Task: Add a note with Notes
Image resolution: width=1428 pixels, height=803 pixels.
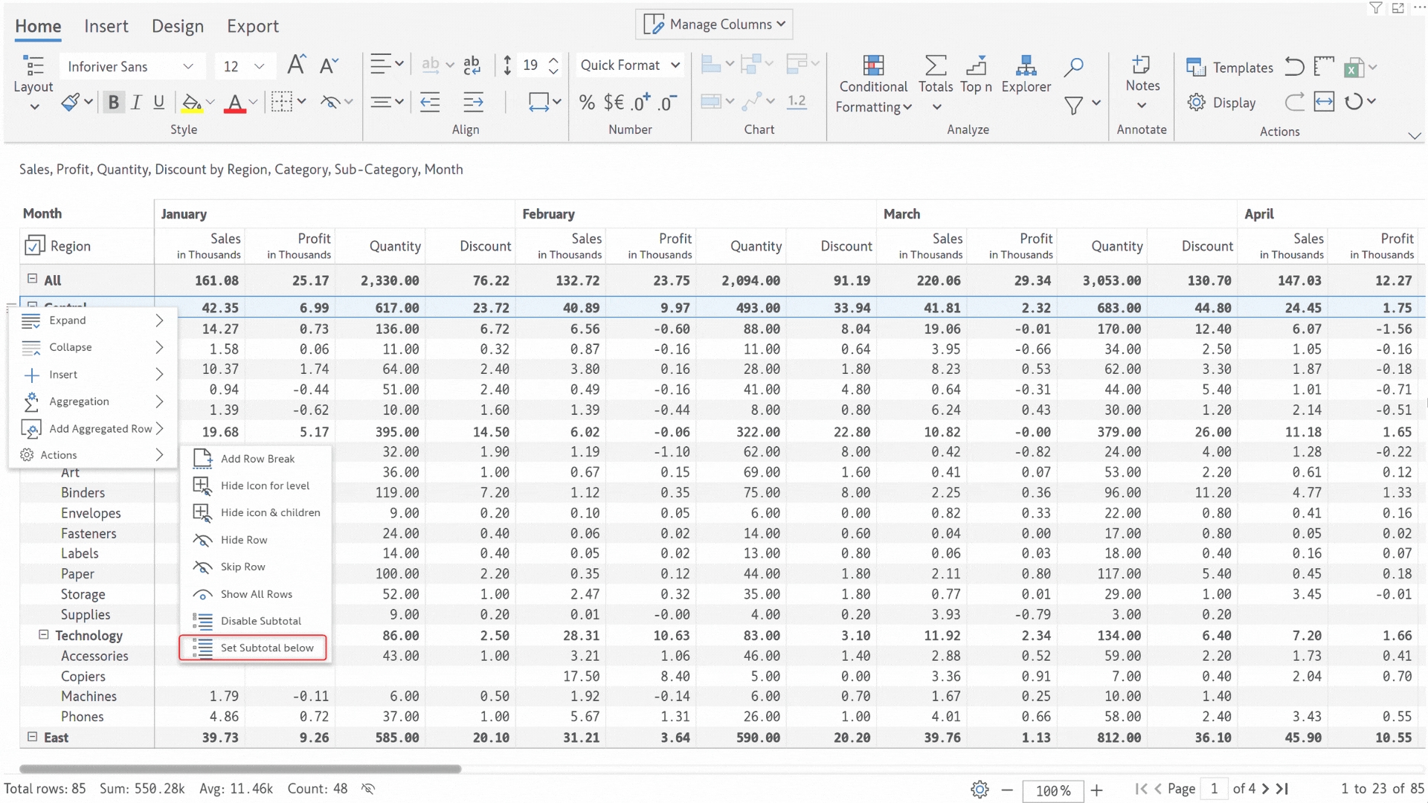Action: 1142,74
